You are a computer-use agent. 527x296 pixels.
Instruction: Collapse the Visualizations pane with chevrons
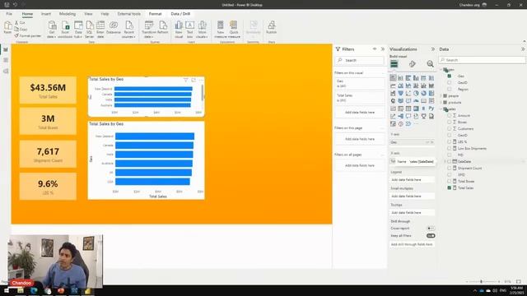433,49
